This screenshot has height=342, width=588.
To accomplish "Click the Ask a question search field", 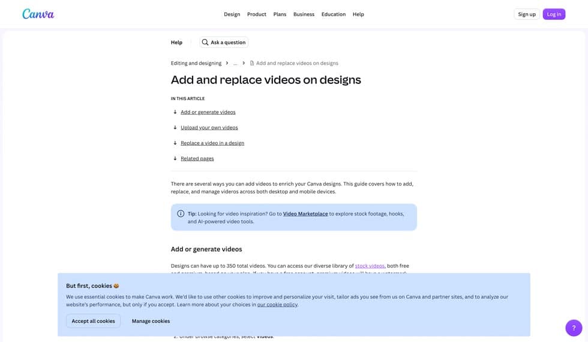I will [224, 43].
